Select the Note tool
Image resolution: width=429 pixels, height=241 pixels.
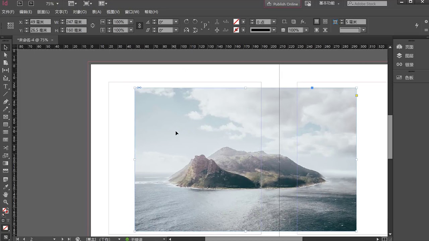click(x=5, y=180)
